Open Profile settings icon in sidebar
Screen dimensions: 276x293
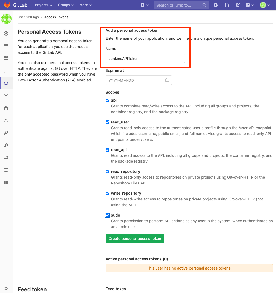6,34
